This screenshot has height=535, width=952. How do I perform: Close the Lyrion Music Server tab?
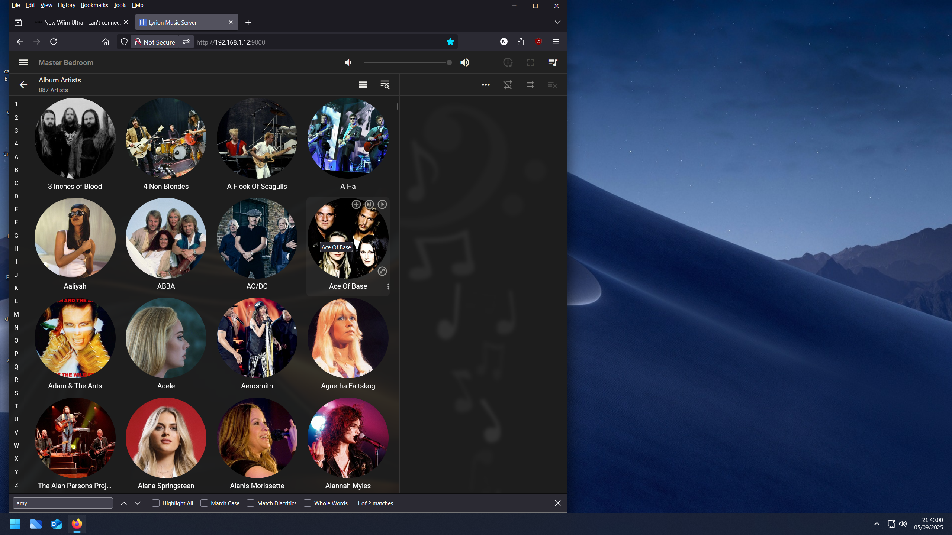click(x=231, y=22)
